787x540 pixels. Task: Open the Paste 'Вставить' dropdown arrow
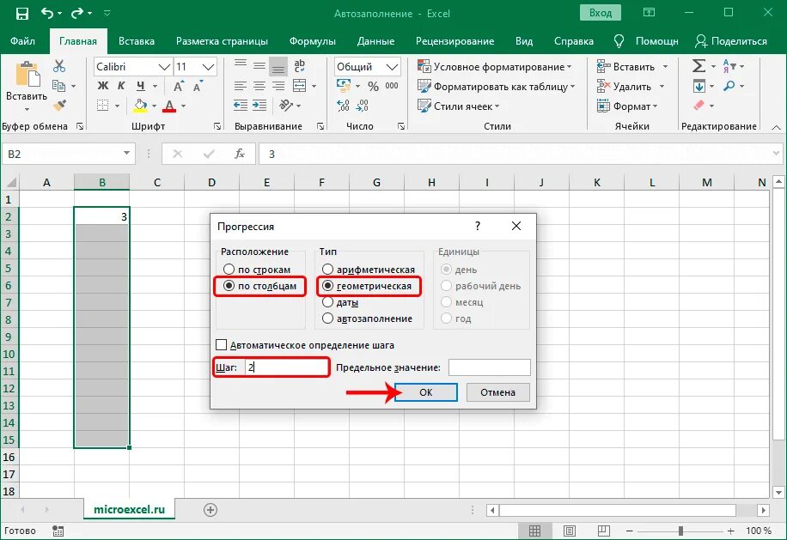tap(27, 109)
